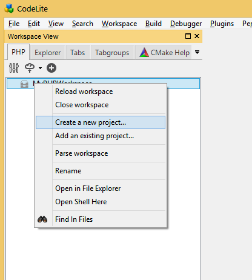The height and width of the screenshot is (280, 252).
Task: Switch to the Explorer tab
Action: [x=48, y=53]
